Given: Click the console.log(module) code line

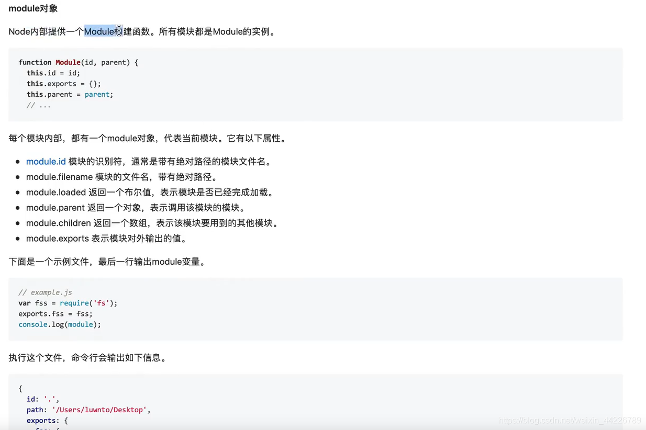Looking at the screenshot, I should pos(60,324).
